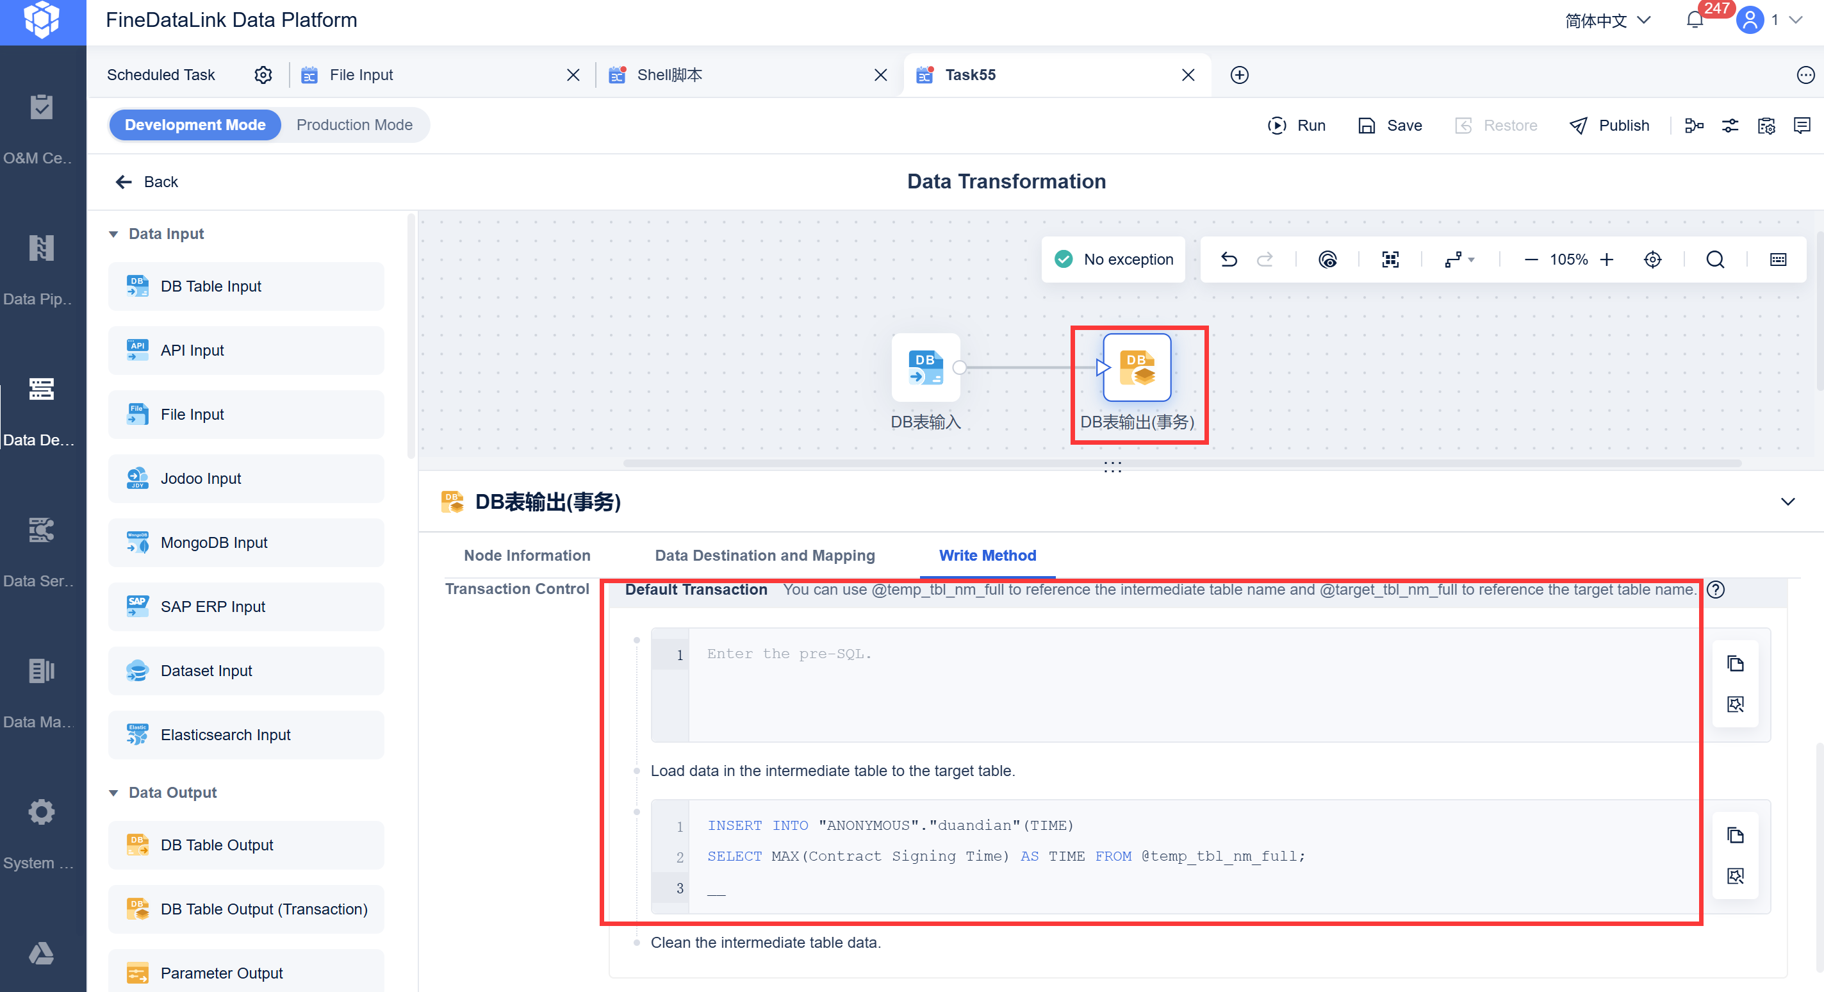Collapse the Data Input group

113,235
